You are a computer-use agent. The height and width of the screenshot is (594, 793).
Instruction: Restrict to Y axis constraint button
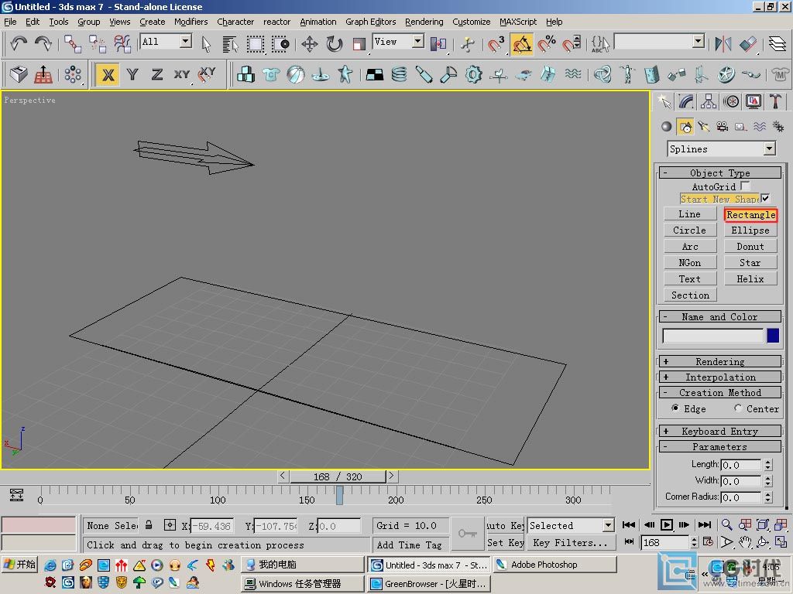[x=132, y=75]
